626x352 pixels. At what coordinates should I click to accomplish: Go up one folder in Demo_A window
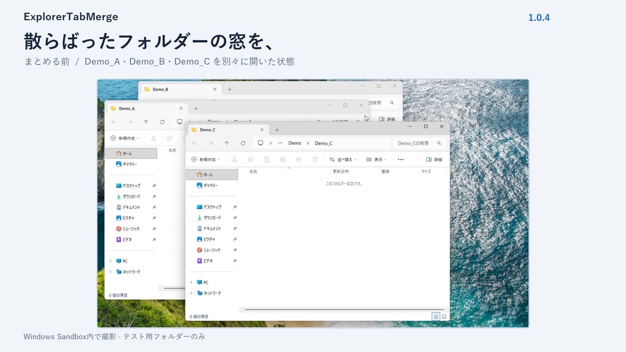(x=146, y=122)
